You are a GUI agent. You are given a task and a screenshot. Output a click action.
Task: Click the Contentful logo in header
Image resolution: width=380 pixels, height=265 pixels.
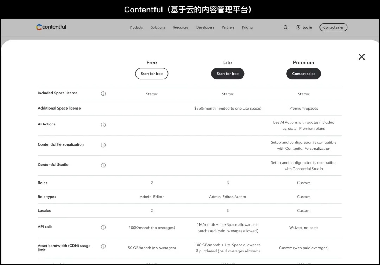[x=51, y=27]
